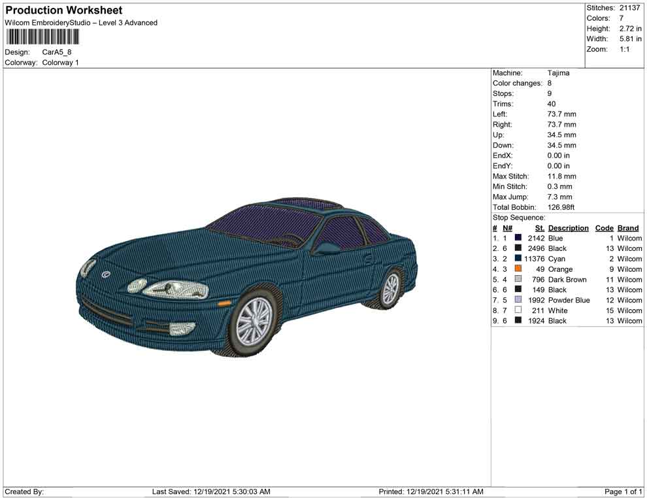This screenshot has height=498, width=647.
Task: Select the Dark Brown thread swatch
Action: (518, 279)
